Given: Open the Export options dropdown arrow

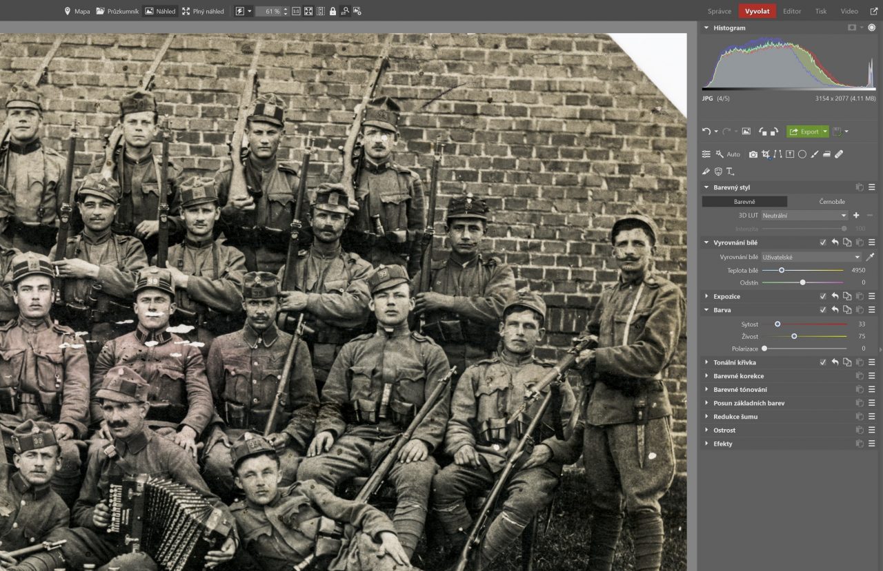Looking at the screenshot, I should point(825,132).
